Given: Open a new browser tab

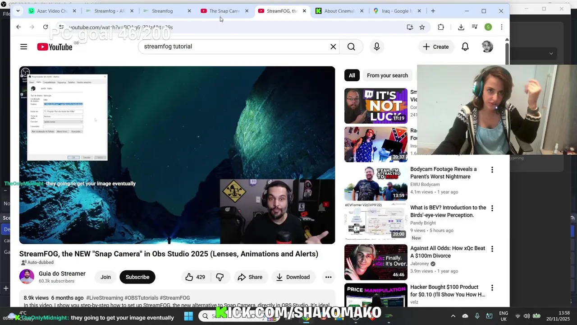Looking at the screenshot, I should (433, 11).
